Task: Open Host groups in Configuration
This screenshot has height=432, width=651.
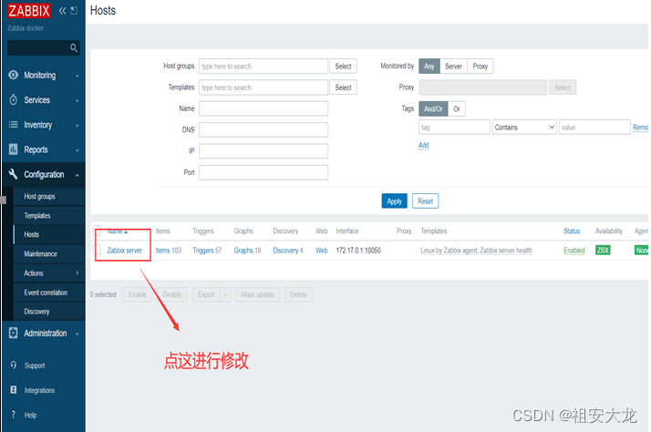Action: [39, 196]
